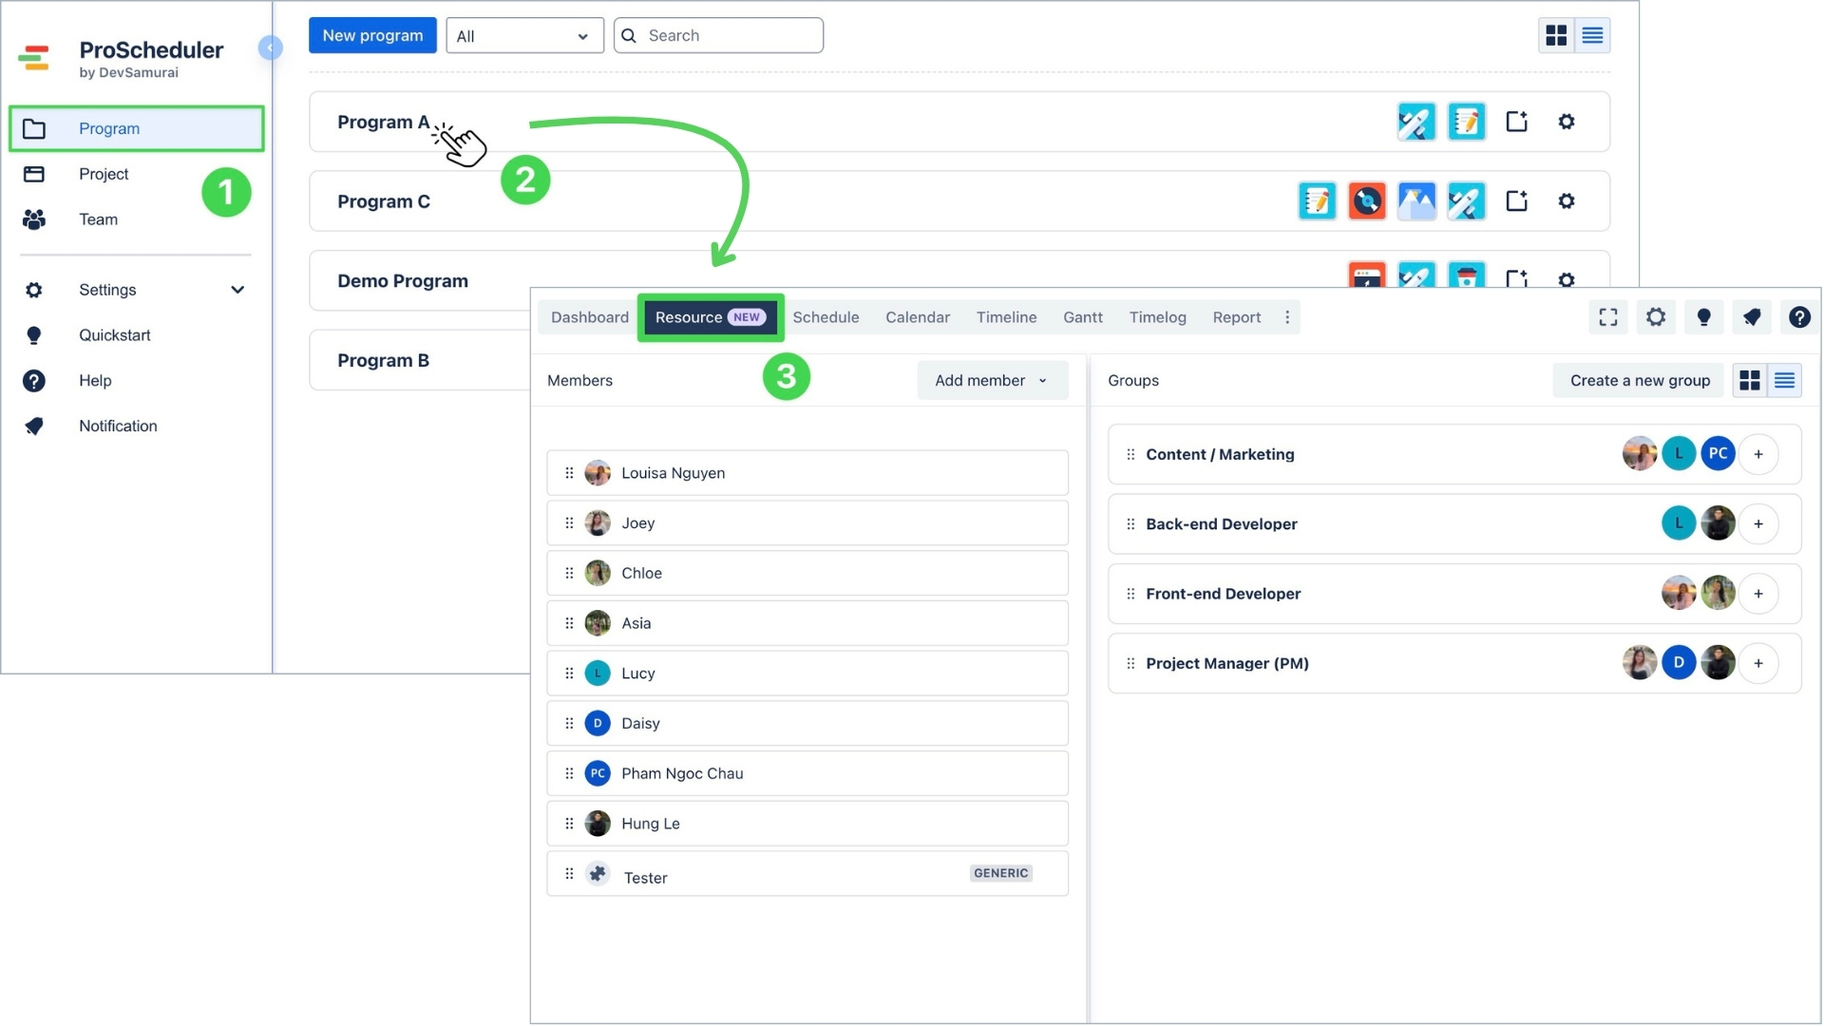
Task: Toggle groups panel to list view
Action: 1784,381
